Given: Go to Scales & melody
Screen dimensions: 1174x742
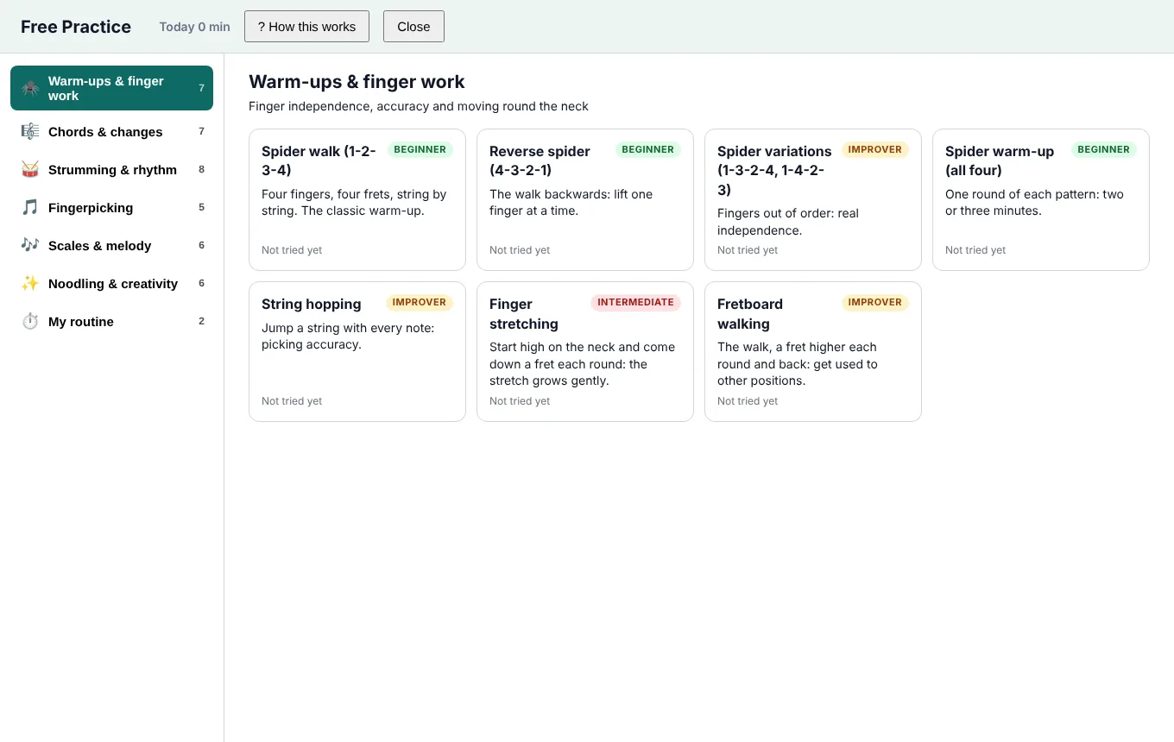Looking at the screenshot, I should [x=111, y=246].
